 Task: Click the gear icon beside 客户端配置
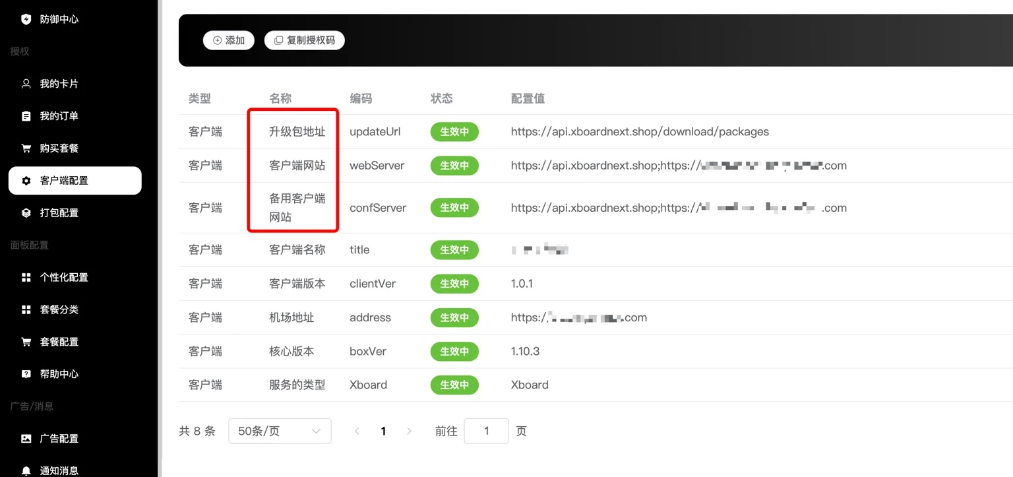26,181
